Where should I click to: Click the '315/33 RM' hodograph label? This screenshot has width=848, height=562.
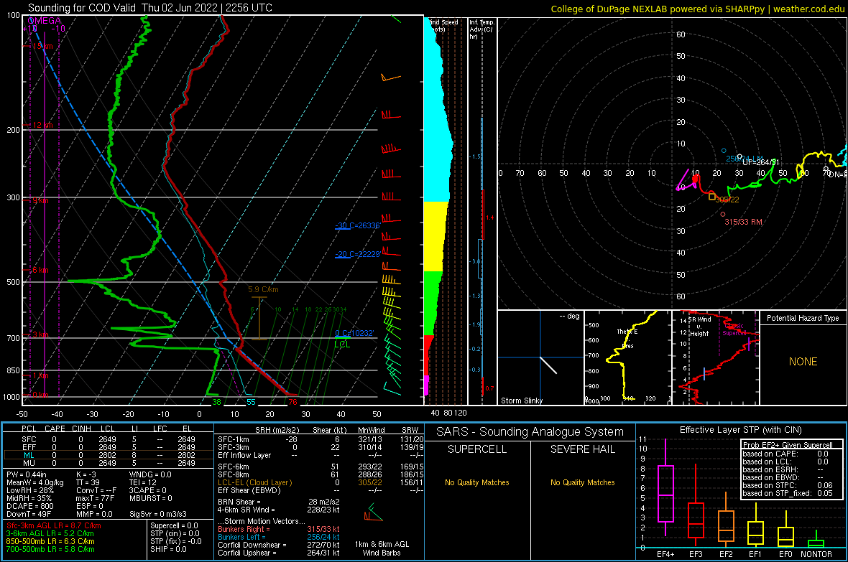(x=743, y=222)
